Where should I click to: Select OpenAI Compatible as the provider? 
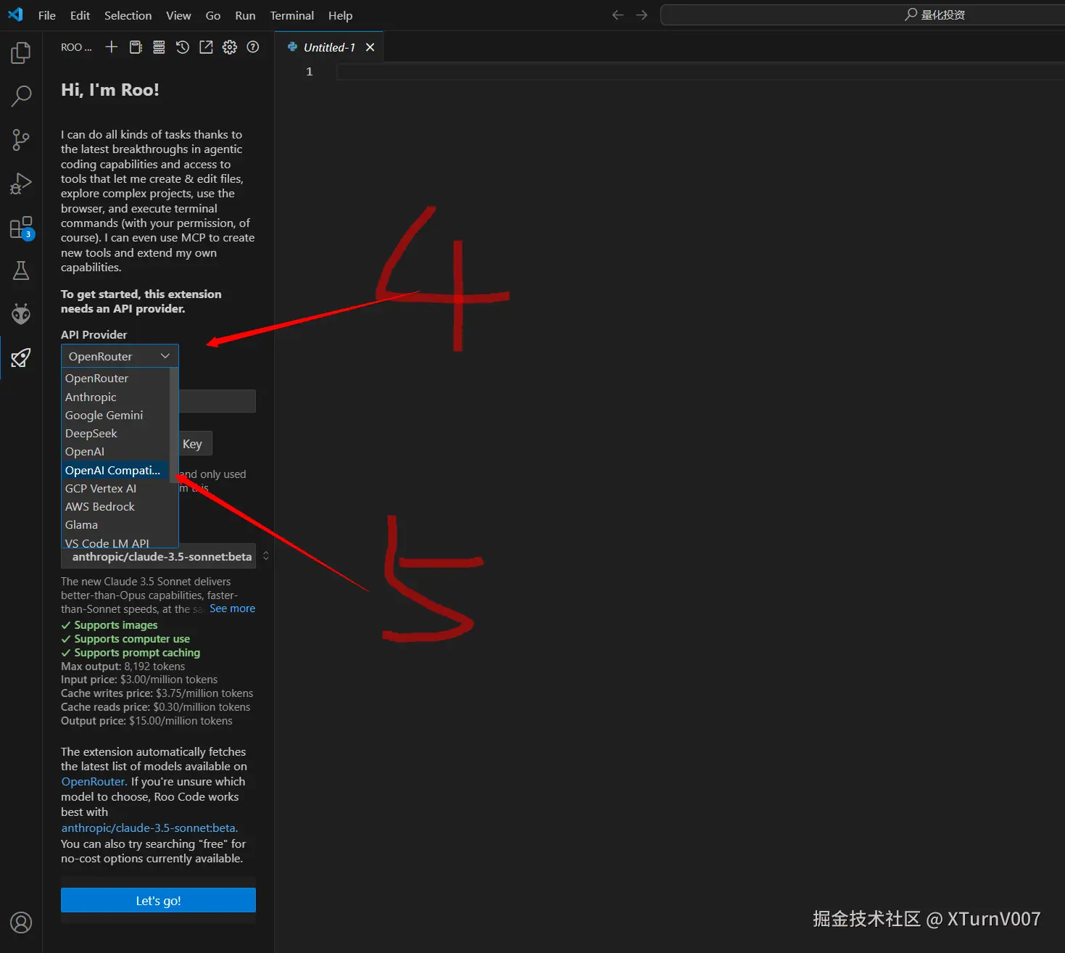[x=113, y=470]
